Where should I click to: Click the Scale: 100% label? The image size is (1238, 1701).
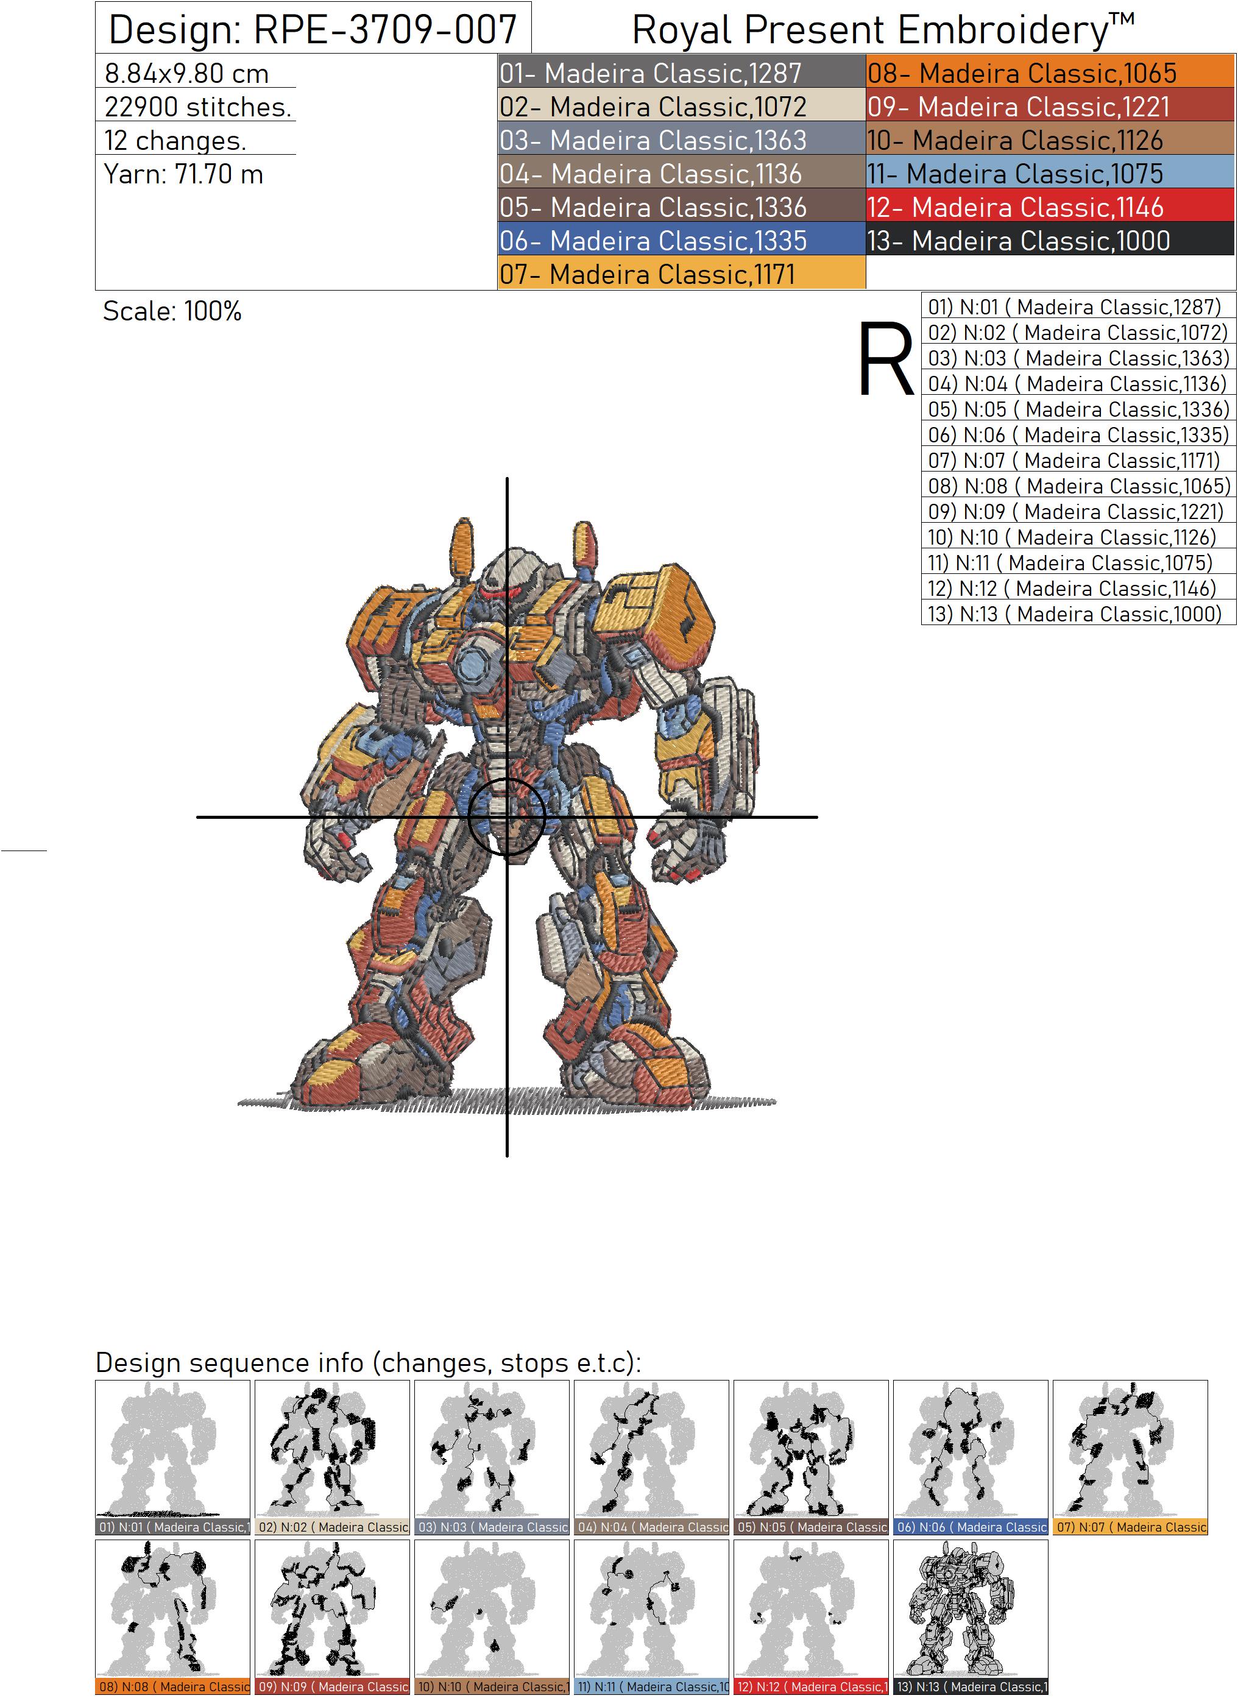tap(172, 311)
